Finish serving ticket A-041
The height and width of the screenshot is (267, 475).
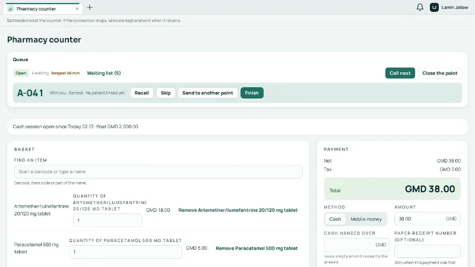tap(252, 93)
